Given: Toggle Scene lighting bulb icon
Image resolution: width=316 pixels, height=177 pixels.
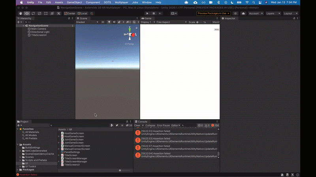Looking at the screenshot, I should click(x=109, y=22).
